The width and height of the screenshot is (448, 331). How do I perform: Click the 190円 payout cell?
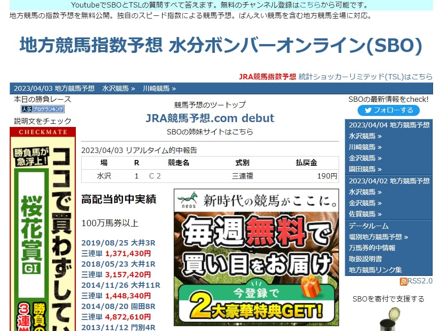(327, 176)
